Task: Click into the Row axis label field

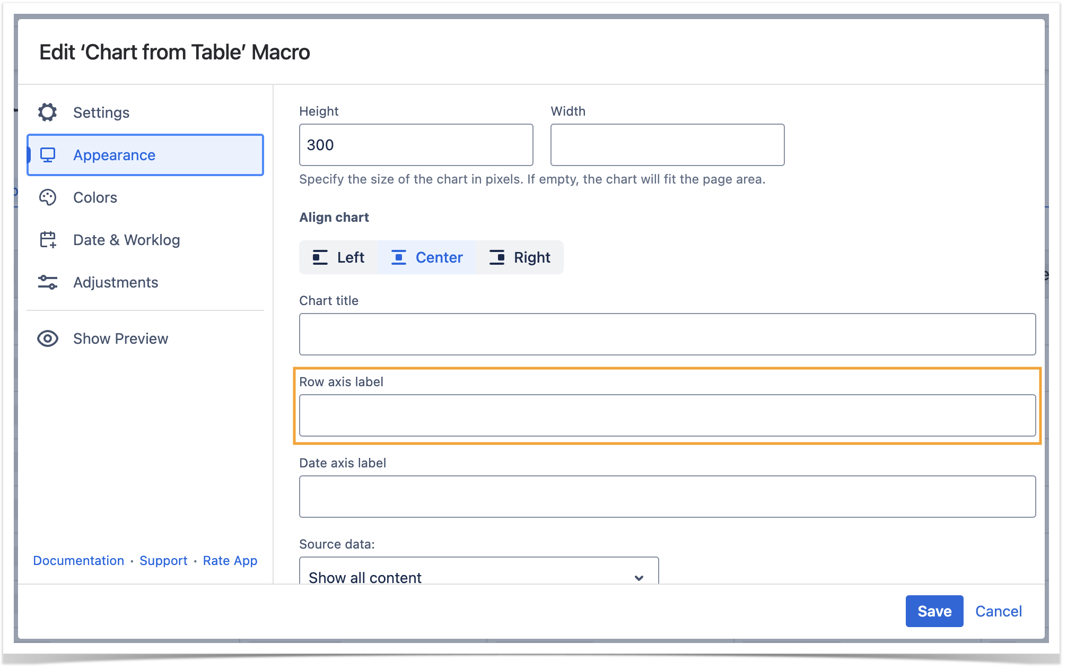Action: (667, 415)
